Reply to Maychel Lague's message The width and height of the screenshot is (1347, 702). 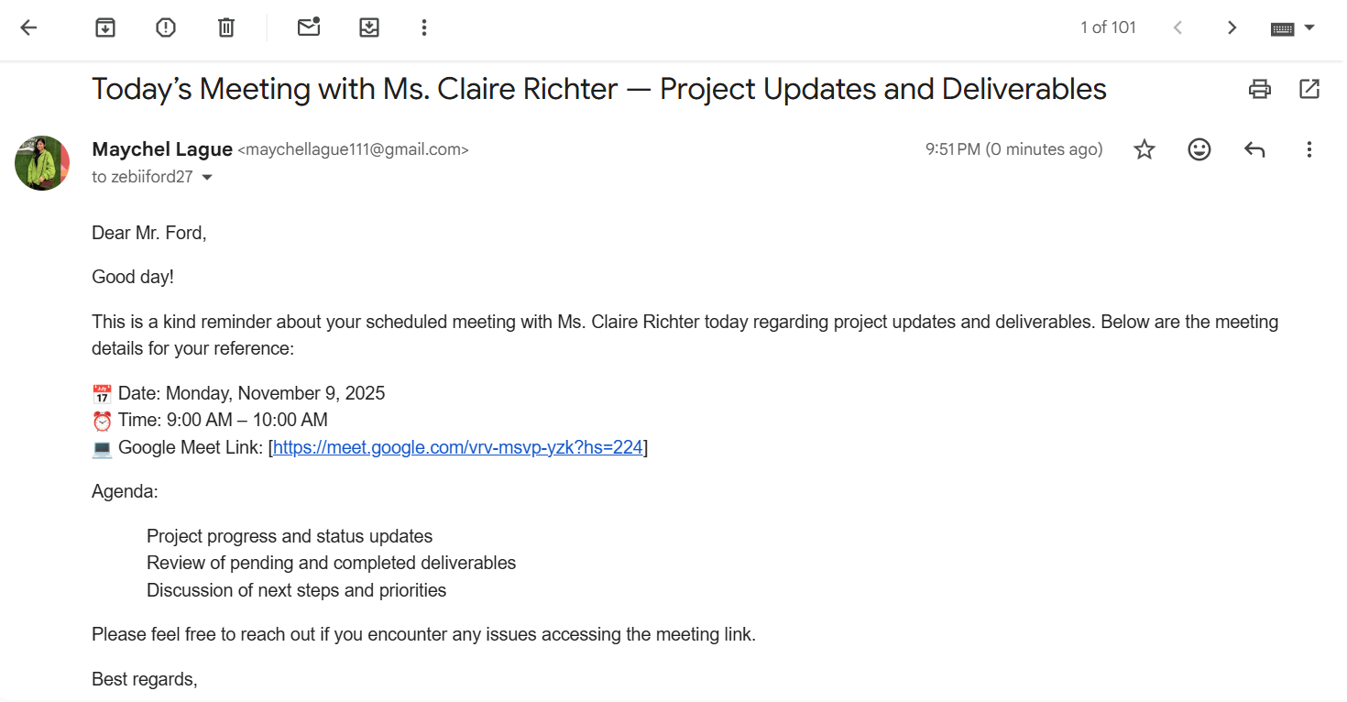click(1254, 149)
